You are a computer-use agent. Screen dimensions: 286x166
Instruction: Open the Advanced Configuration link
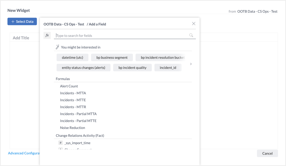click(24, 153)
